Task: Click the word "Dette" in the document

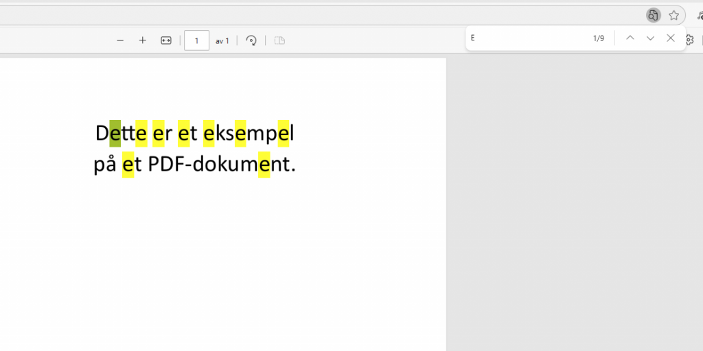Action: pyautogui.click(x=121, y=134)
